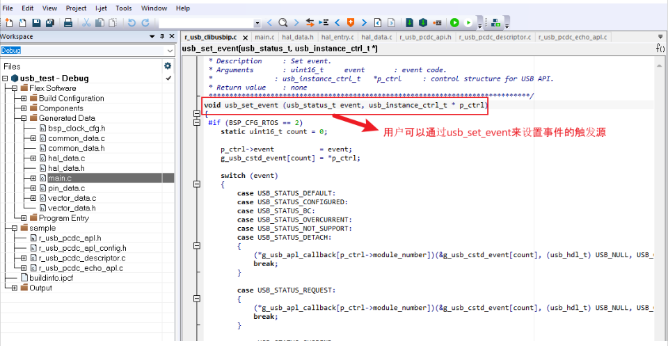Switch to r_usb_pcdc_api.h tab
Viewport: 668px width, 346px height.
tap(425, 37)
